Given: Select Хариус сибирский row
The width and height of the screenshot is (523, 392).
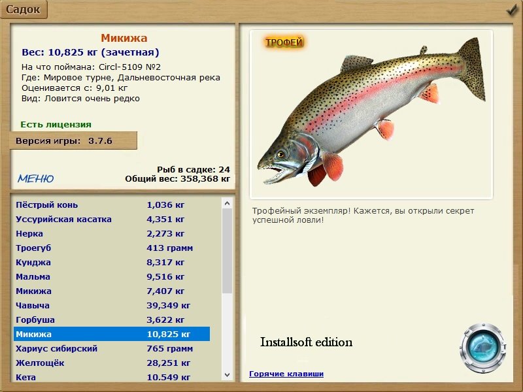Looking at the screenshot, I should click(112, 348).
